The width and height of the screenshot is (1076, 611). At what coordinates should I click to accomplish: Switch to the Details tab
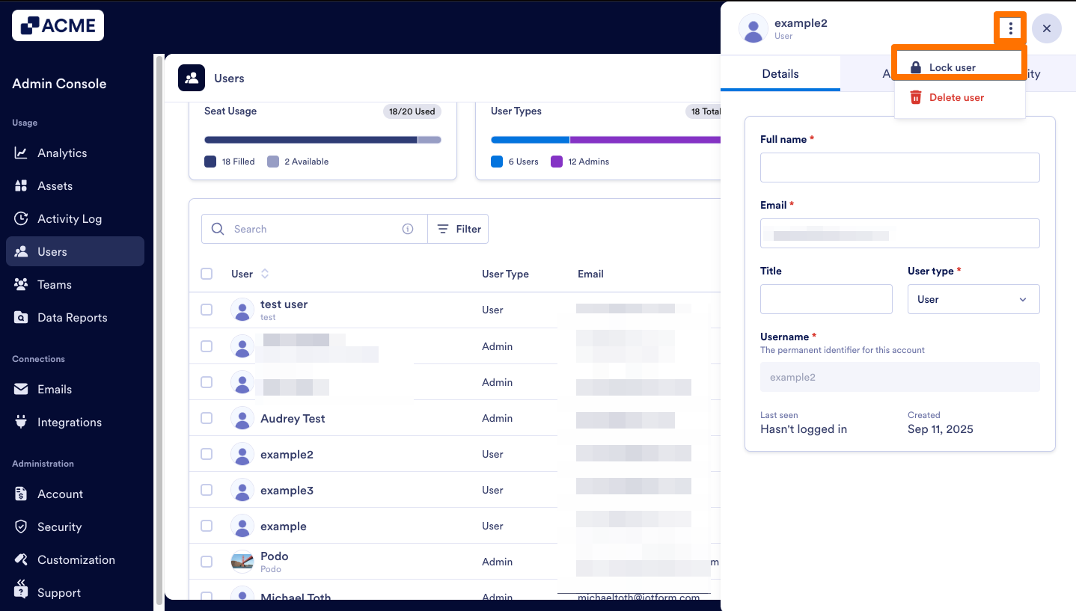(780, 74)
